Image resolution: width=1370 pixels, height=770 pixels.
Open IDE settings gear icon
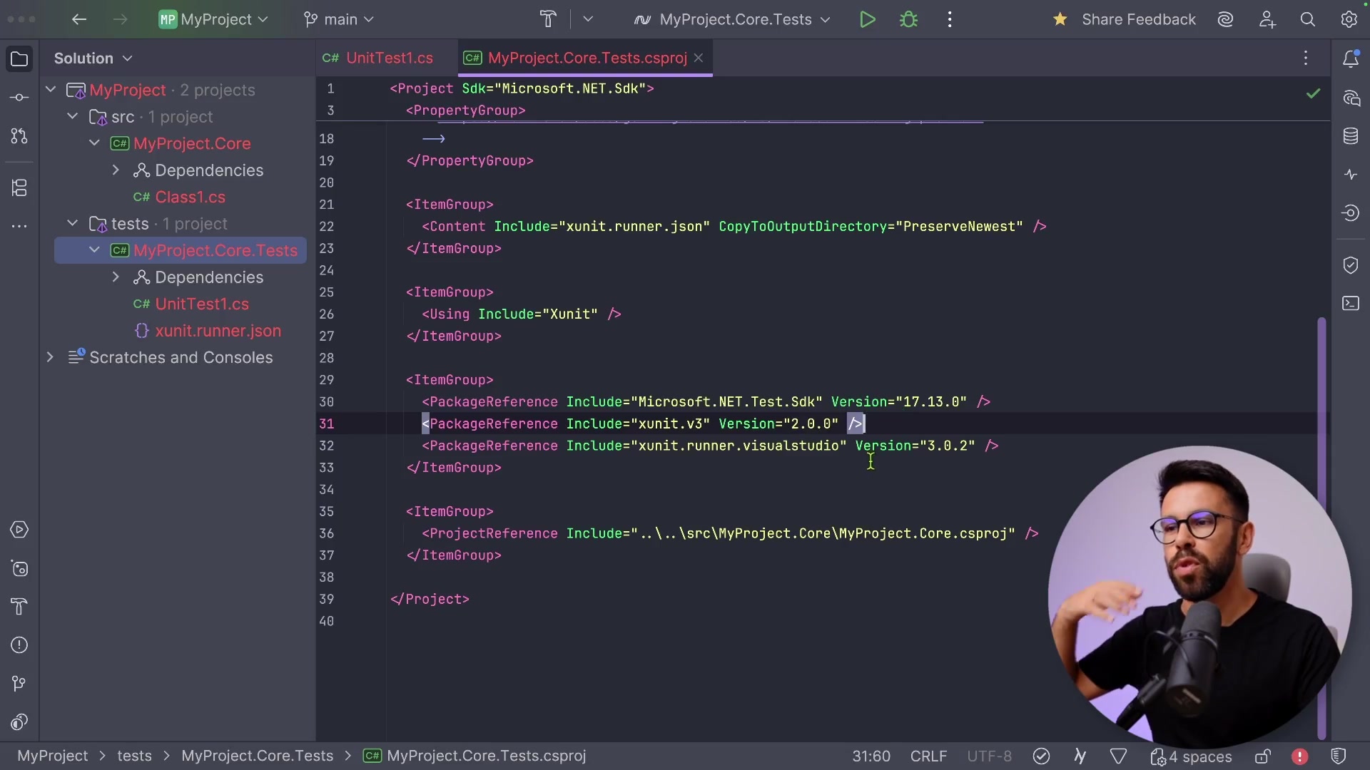(1351, 19)
